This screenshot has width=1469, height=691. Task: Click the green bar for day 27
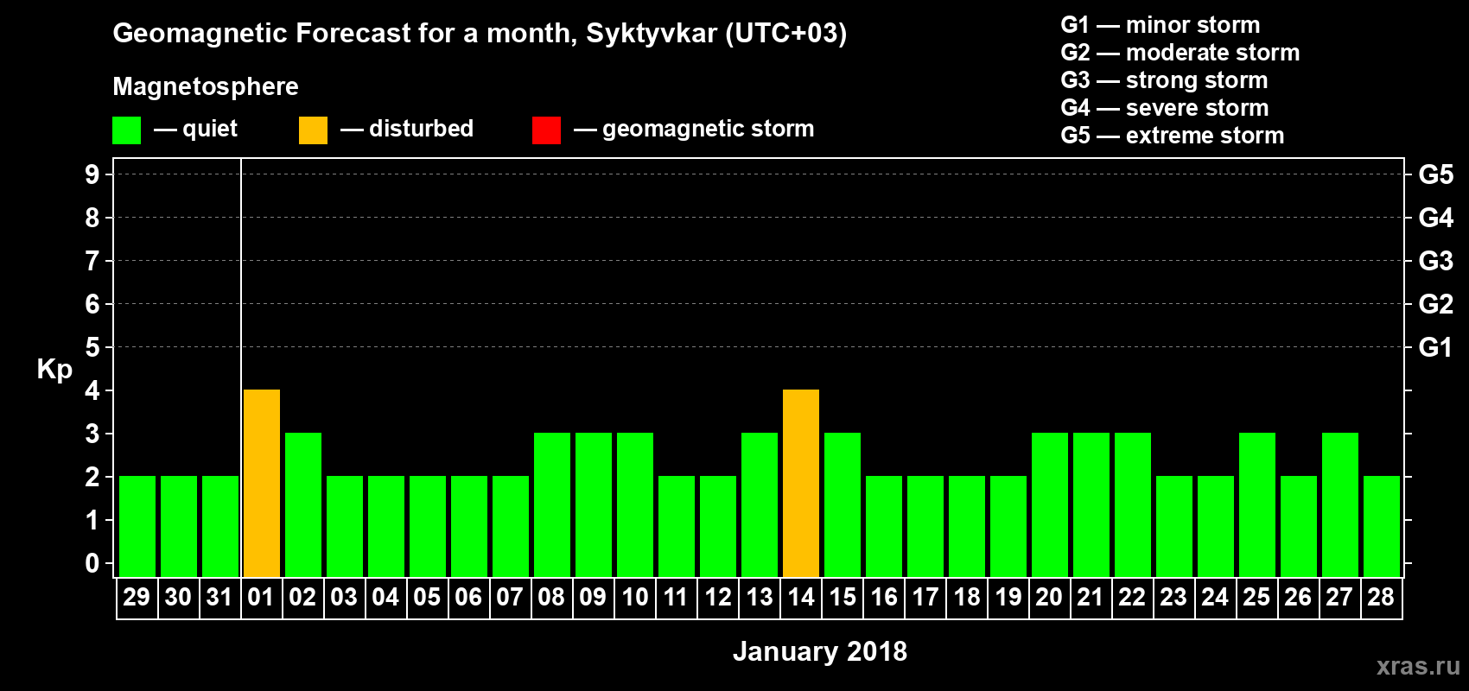coord(1340,504)
